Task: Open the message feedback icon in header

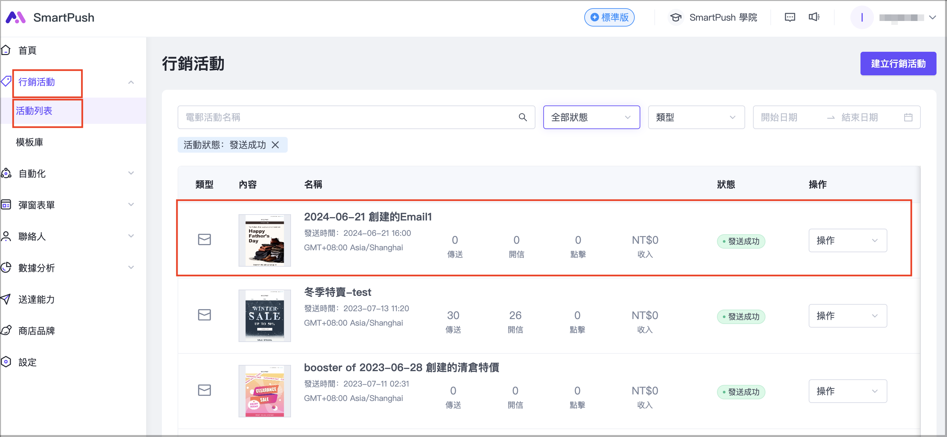Action: click(790, 17)
